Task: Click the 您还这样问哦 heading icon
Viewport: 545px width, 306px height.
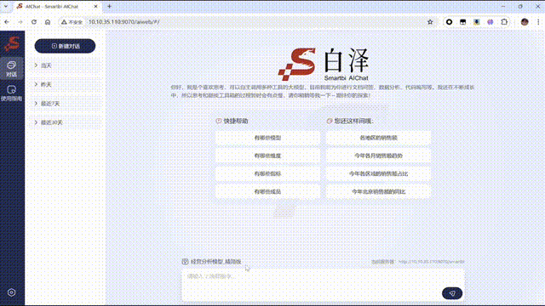Action: [x=330, y=121]
